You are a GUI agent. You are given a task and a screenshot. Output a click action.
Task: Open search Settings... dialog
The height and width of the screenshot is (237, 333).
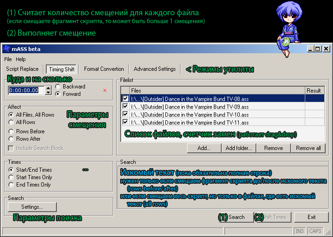[x=32, y=207]
